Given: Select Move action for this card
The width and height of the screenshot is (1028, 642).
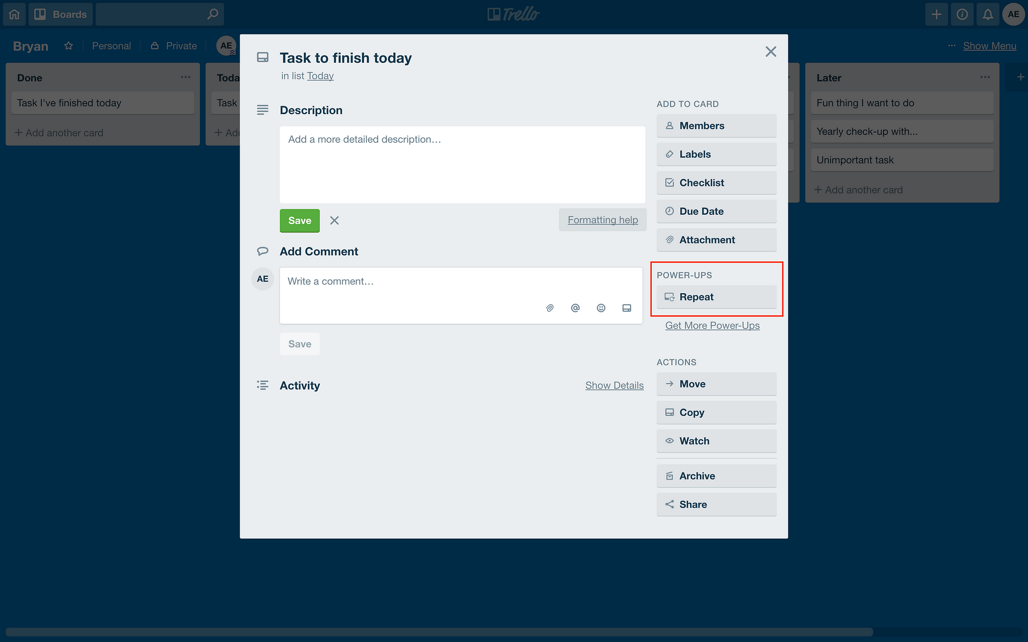Looking at the screenshot, I should [715, 383].
